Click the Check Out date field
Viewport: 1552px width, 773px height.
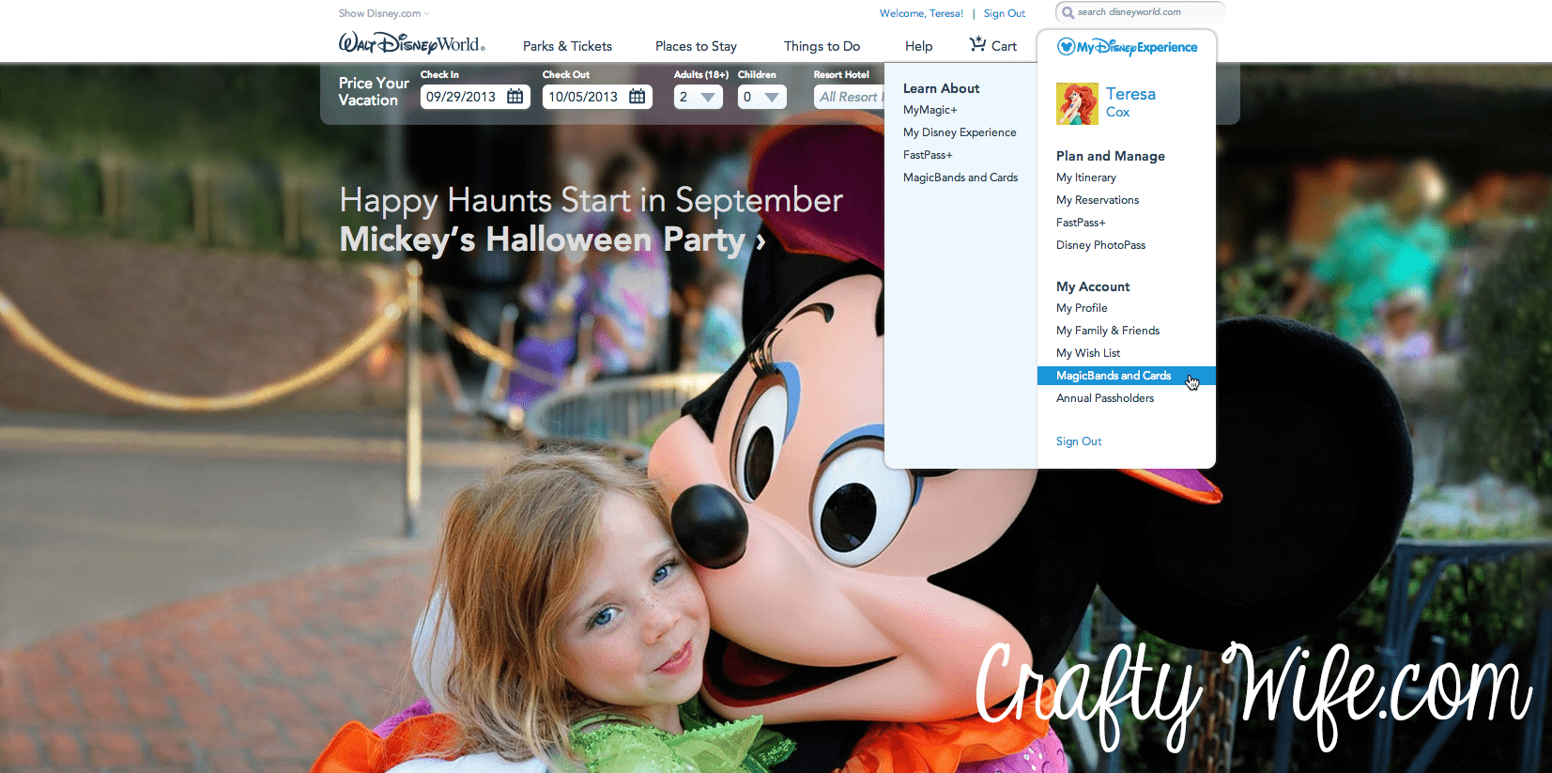[597, 97]
